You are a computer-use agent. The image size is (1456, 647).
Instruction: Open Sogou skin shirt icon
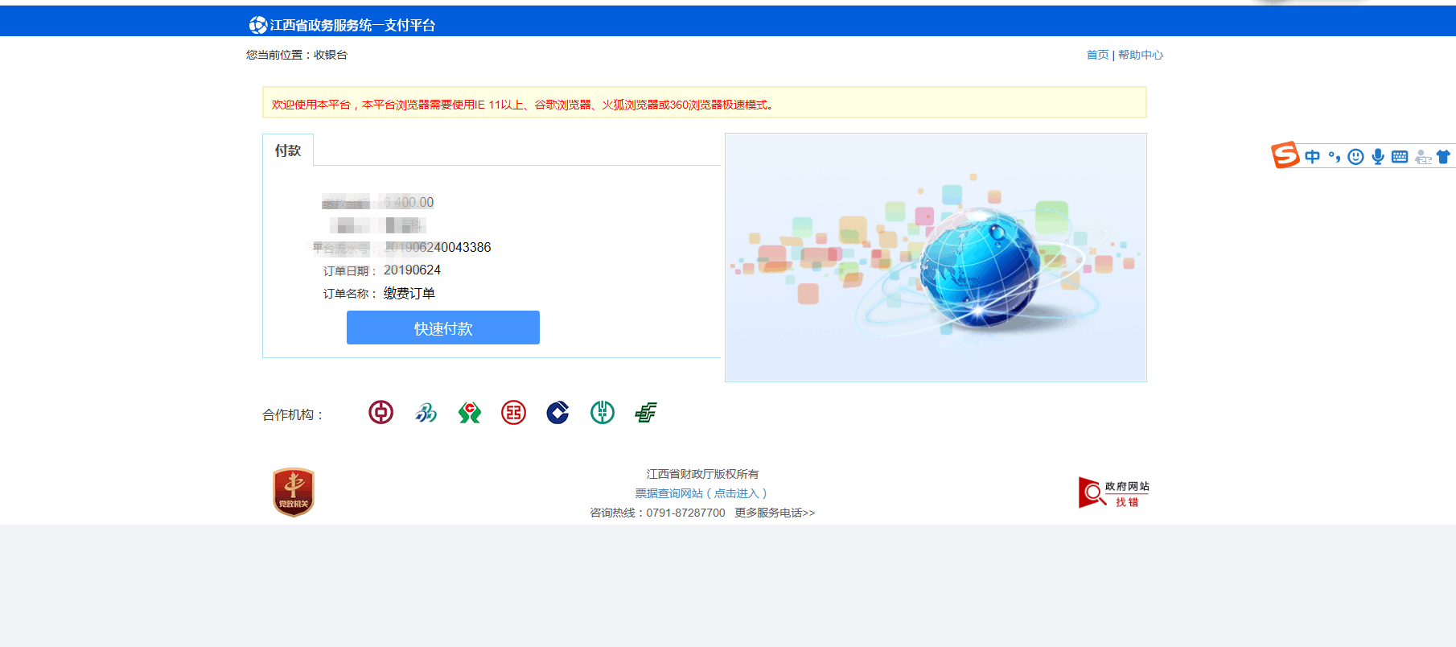click(1443, 157)
